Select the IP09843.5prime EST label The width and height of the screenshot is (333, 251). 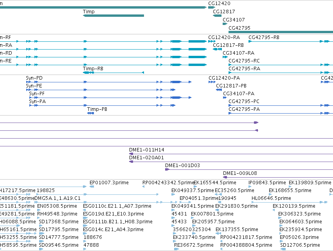click(267, 183)
